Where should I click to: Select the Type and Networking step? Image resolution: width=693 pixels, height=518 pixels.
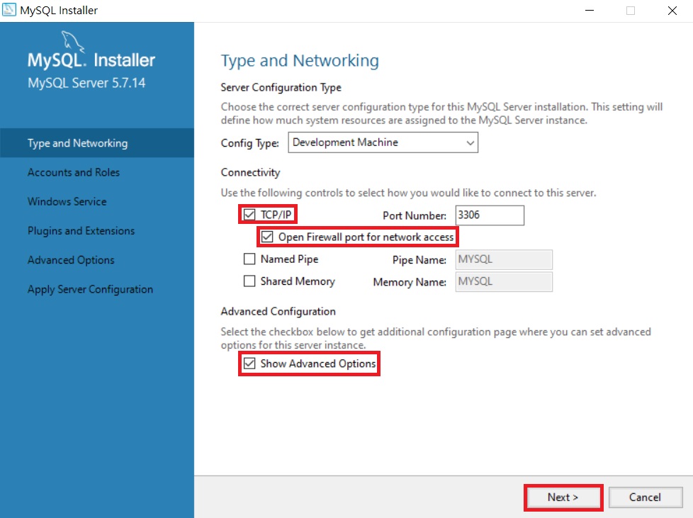tap(97, 143)
